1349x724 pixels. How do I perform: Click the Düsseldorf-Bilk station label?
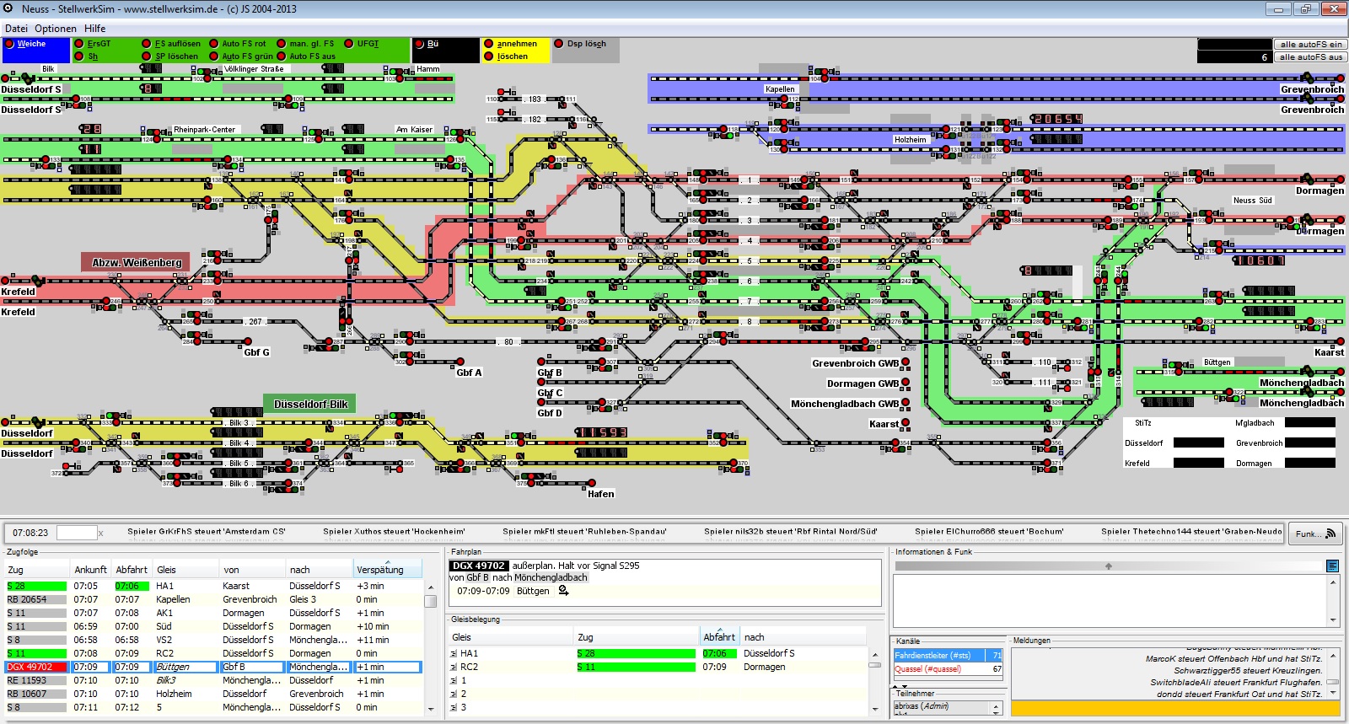coord(309,404)
